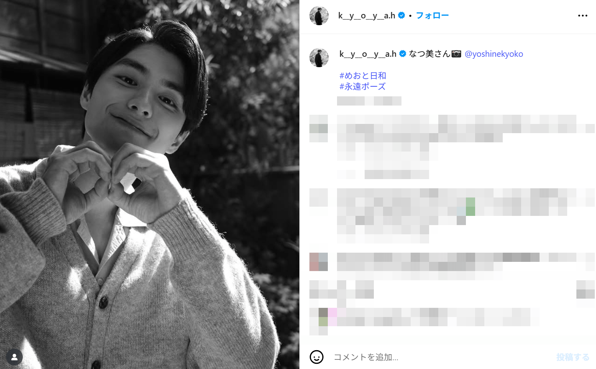Open the #永遠ポーズ hashtag
This screenshot has height=369, width=596.
tap(362, 86)
